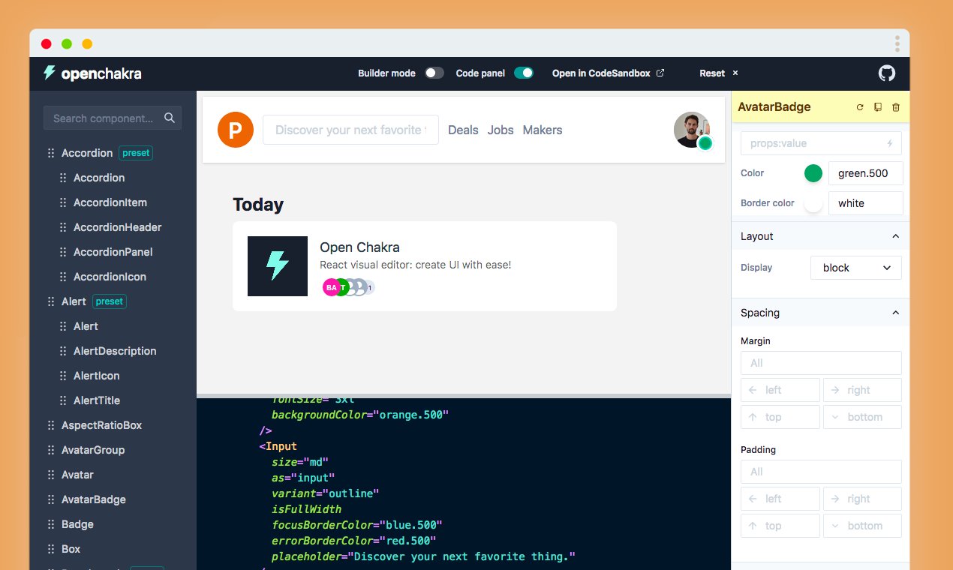The image size is (953, 570).
Task: Focus the Search component field
Action: coord(113,118)
